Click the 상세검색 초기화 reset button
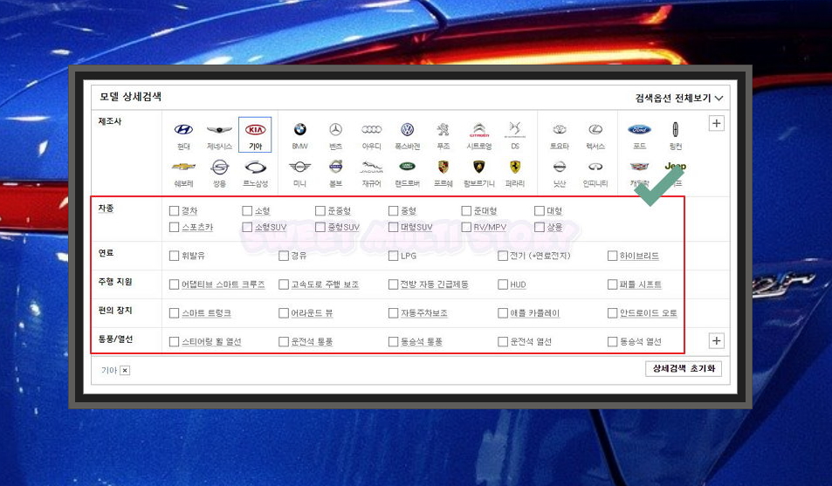832x486 pixels. (684, 368)
